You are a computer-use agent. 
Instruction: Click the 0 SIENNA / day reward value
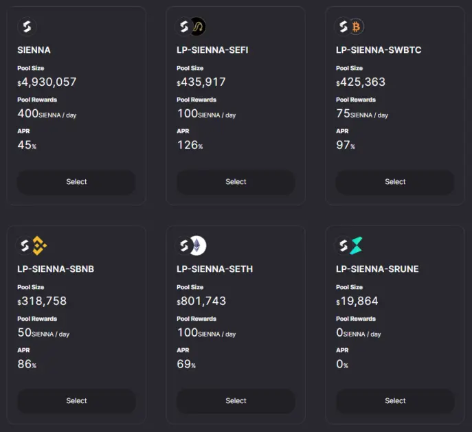tap(359, 332)
